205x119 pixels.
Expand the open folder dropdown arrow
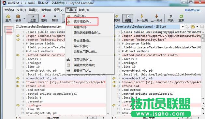point(197,27)
